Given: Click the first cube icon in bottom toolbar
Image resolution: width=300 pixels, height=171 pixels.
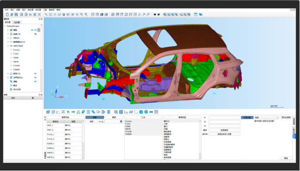Looking at the screenshot, I should [x=48, y=112].
